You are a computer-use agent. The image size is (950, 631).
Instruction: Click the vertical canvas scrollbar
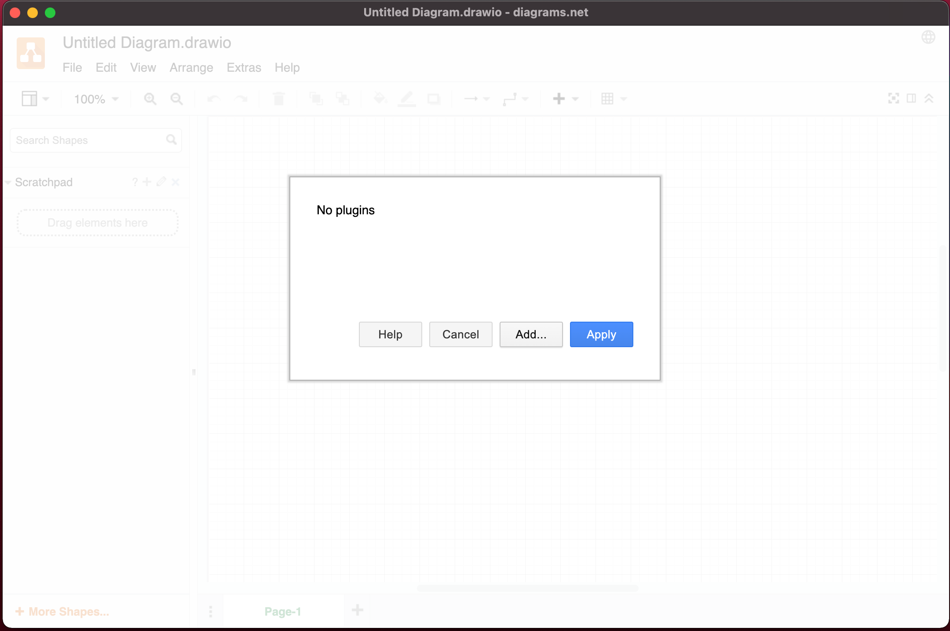click(x=942, y=308)
